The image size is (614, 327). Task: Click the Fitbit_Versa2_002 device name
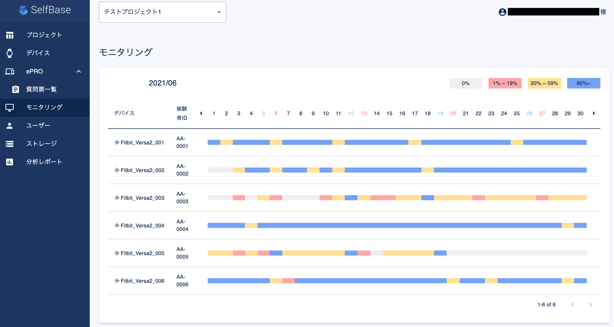(142, 170)
